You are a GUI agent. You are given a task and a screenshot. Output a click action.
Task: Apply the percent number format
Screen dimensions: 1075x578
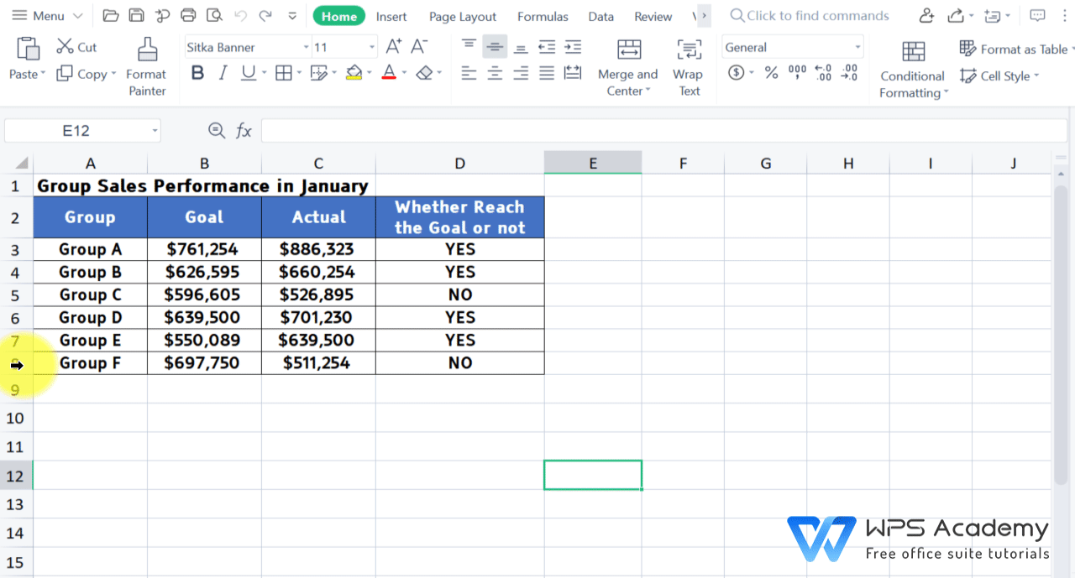click(771, 72)
